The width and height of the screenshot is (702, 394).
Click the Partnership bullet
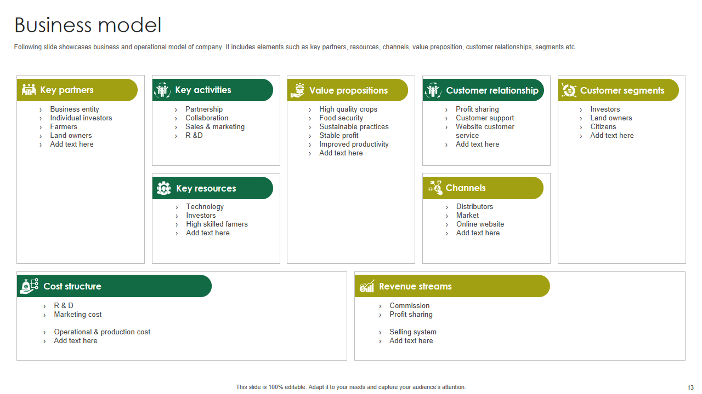tap(204, 109)
